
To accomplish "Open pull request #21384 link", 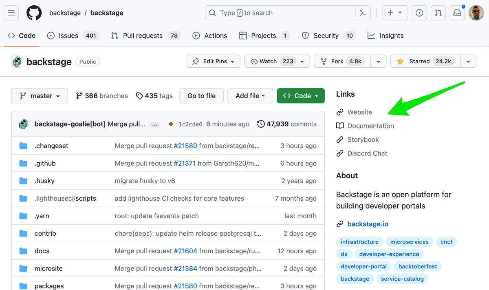I will [185, 268].
